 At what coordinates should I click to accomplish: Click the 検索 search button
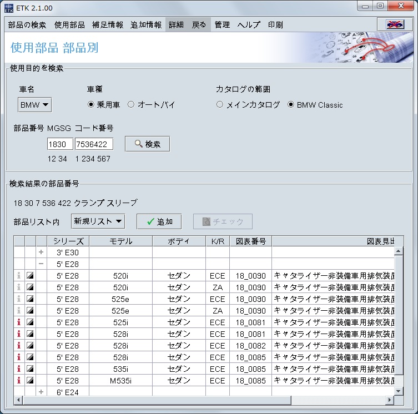click(x=148, y=144)
